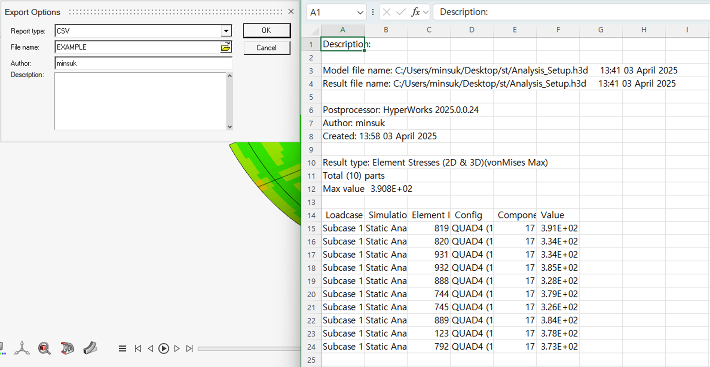The width and height of the screenshot is (710, 367).
Task: Open the animation controls hamburger menu
Action: pos(122,349)
